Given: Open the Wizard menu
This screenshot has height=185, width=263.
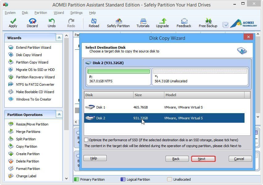Looking at the screenshot, I should point(59,13).
